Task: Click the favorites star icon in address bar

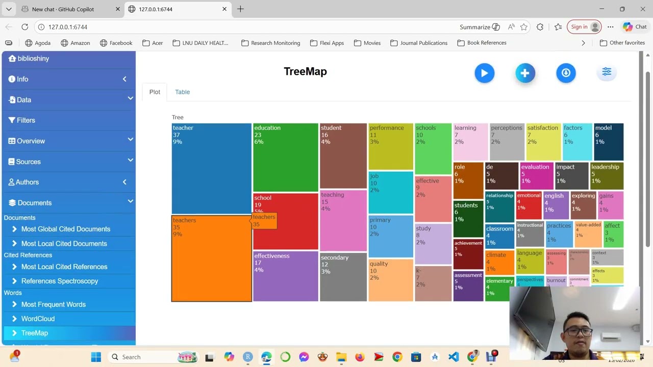Action: pos(524,27)
